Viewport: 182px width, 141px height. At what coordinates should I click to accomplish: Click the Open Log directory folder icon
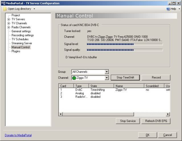(x=5, y=9)
